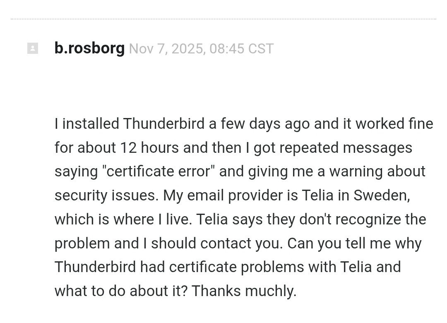Click the phrase "Telia in Sweden"

click(356, 195)
